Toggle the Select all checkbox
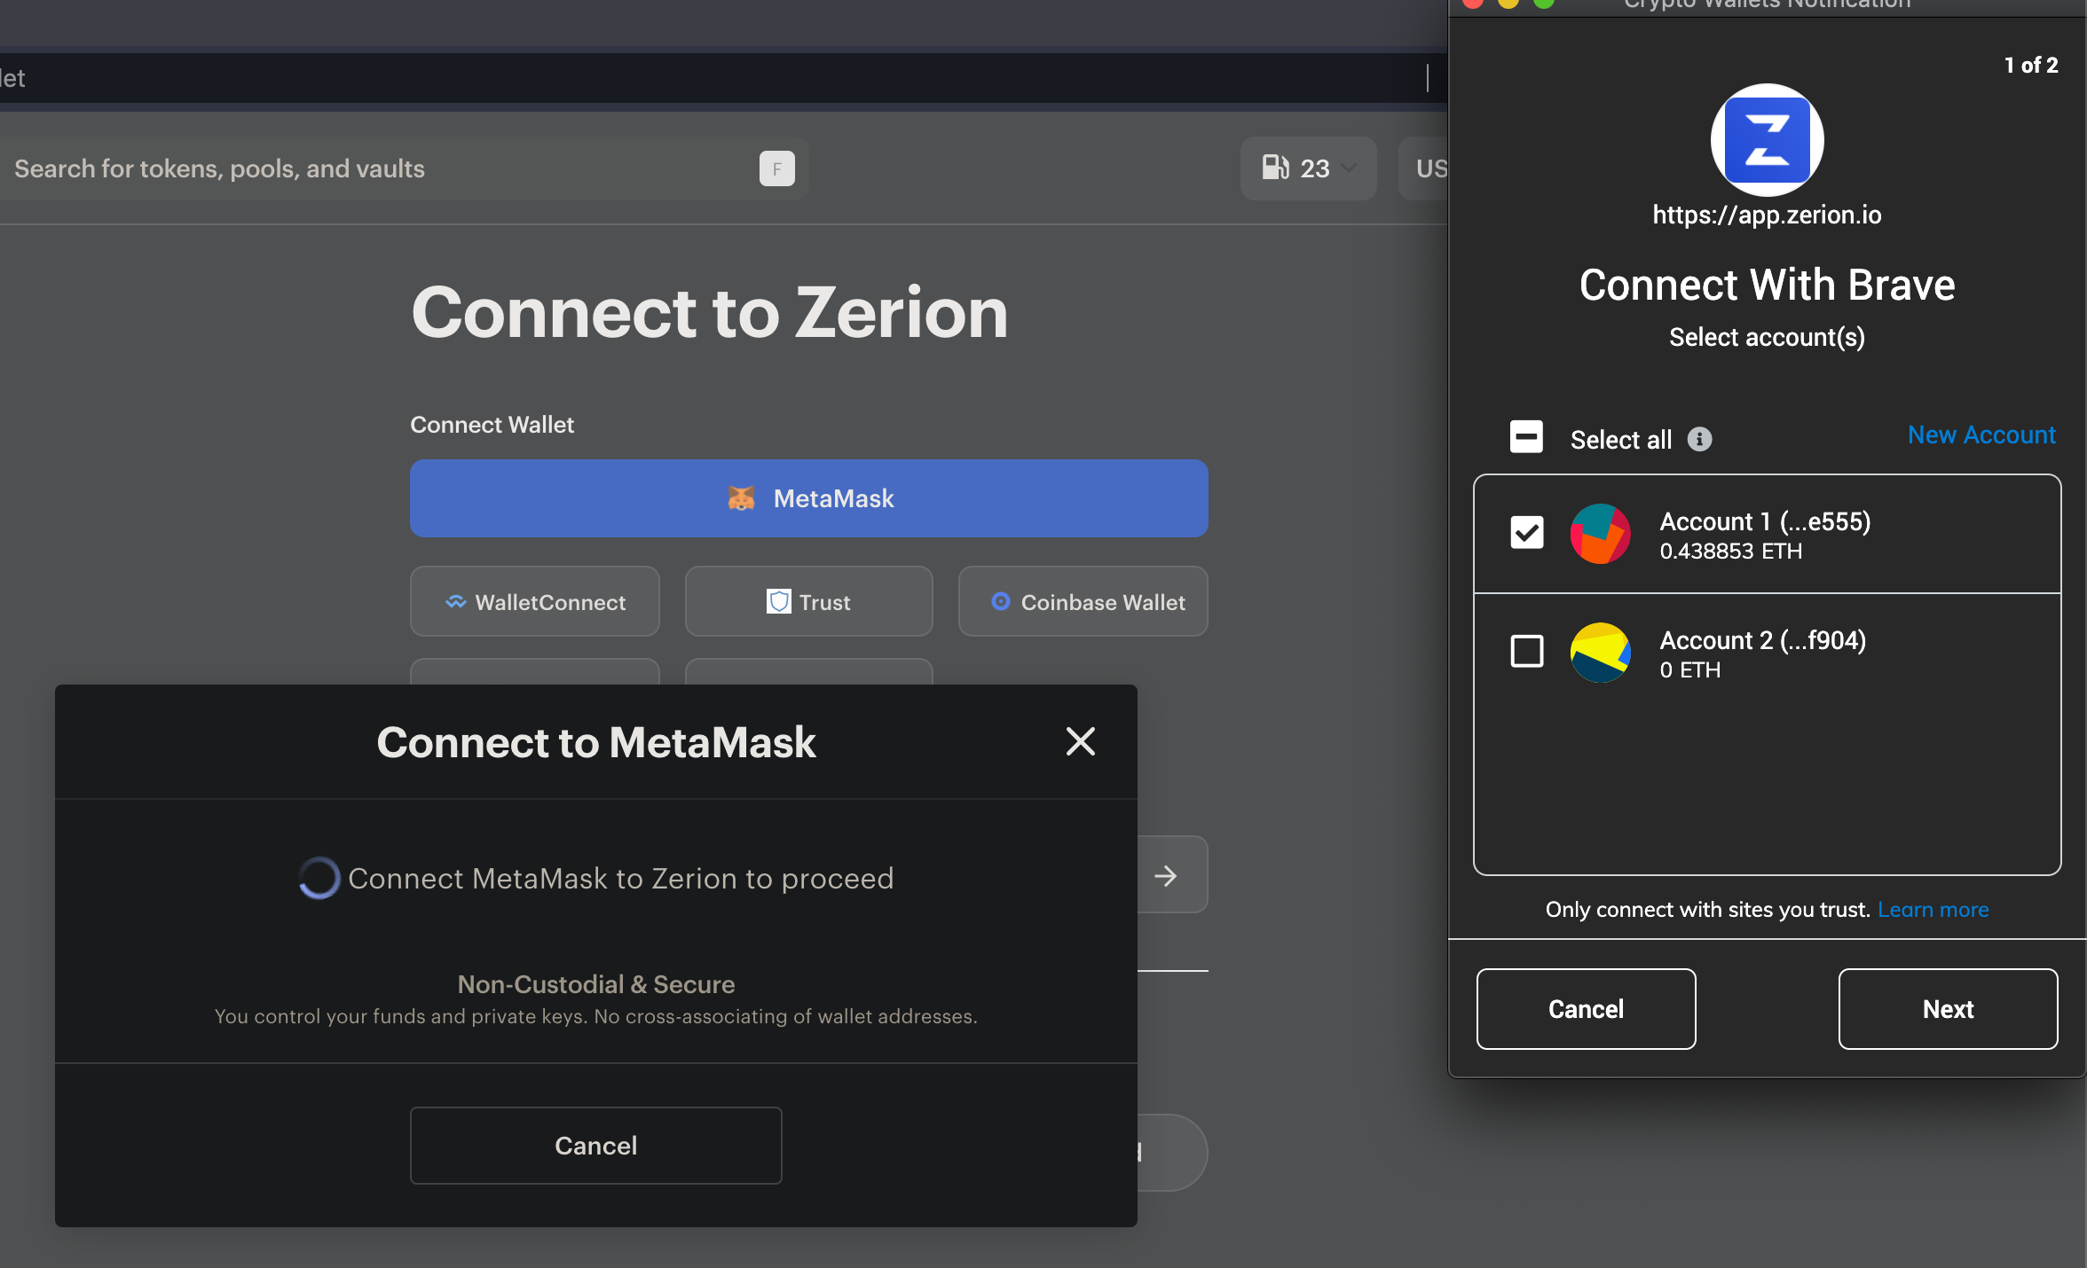 click(x=1526, y=437)
